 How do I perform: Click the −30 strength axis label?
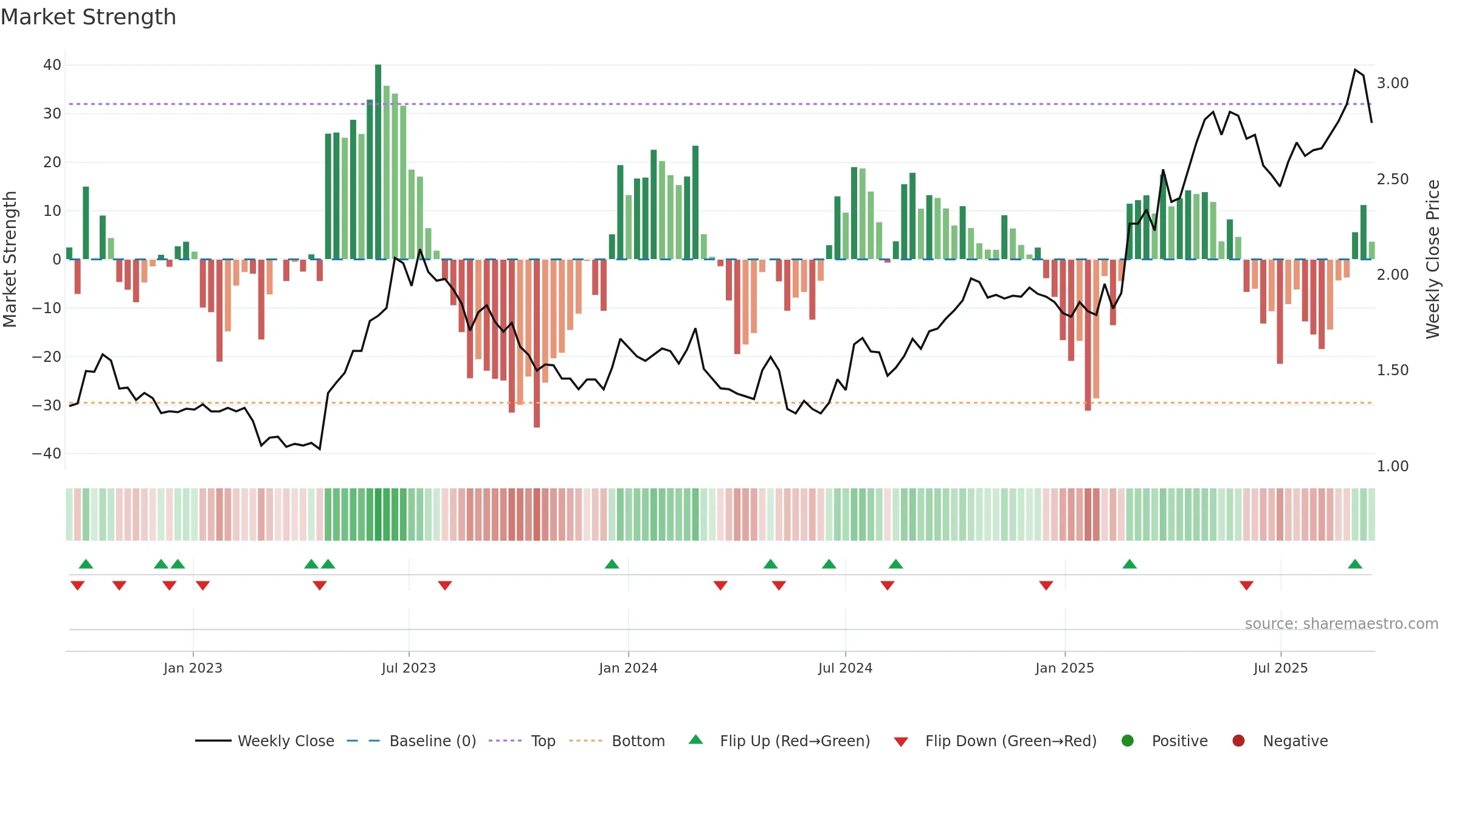(47, 404)
